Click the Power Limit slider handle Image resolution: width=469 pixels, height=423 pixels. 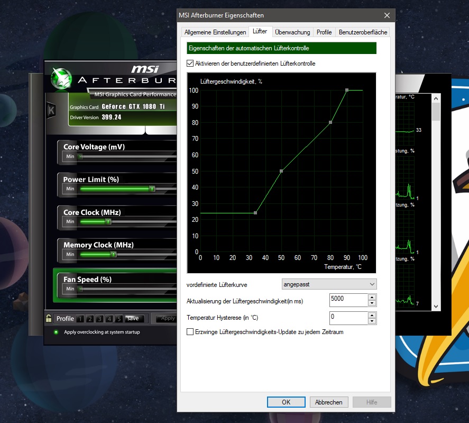[x=152, y=188]
